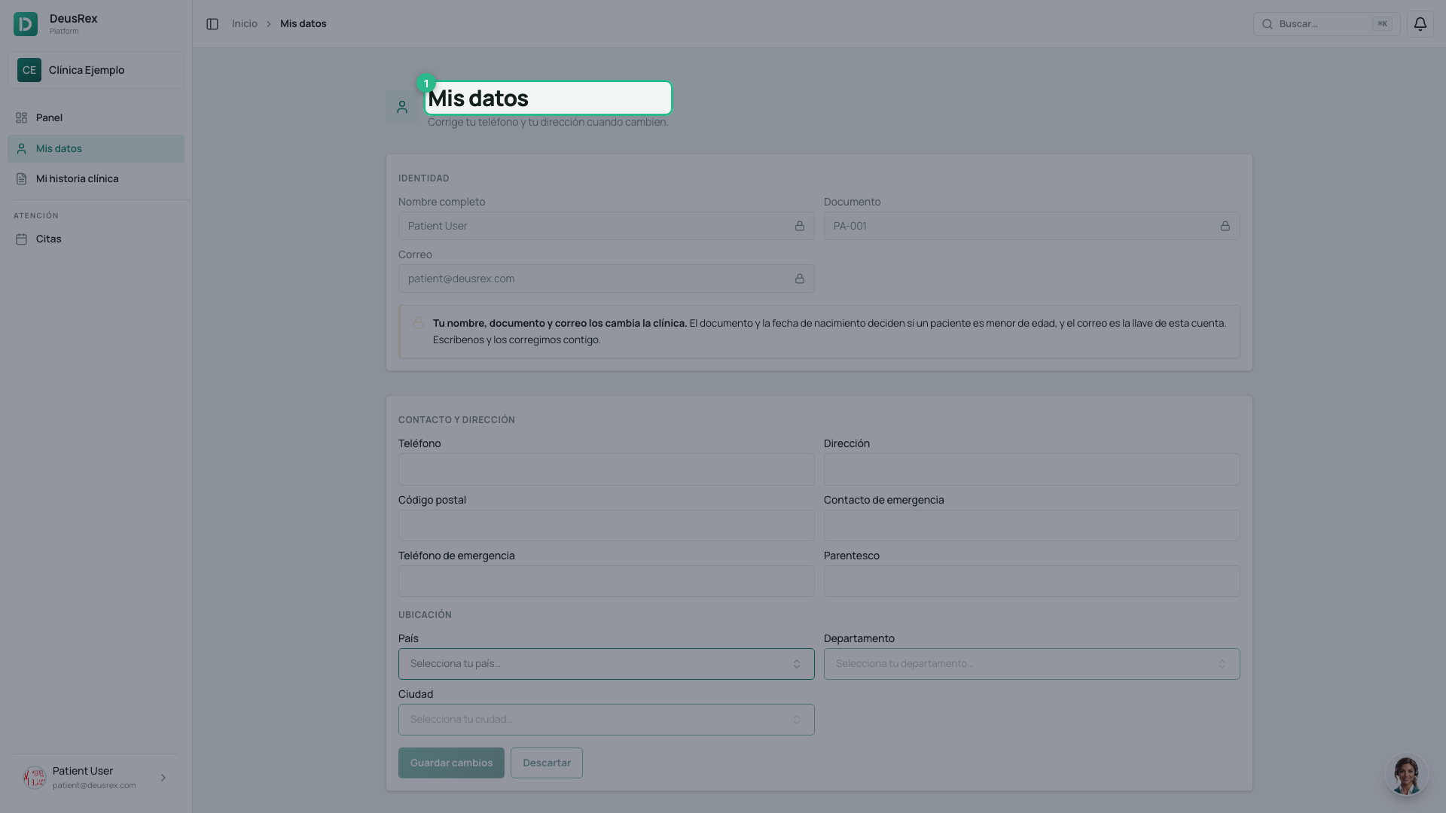Viewport: 1446px width, 813px height.
Task: Click the Documento PA-001 locked field
Action: pyautogui.click(x=1032, y=226)
